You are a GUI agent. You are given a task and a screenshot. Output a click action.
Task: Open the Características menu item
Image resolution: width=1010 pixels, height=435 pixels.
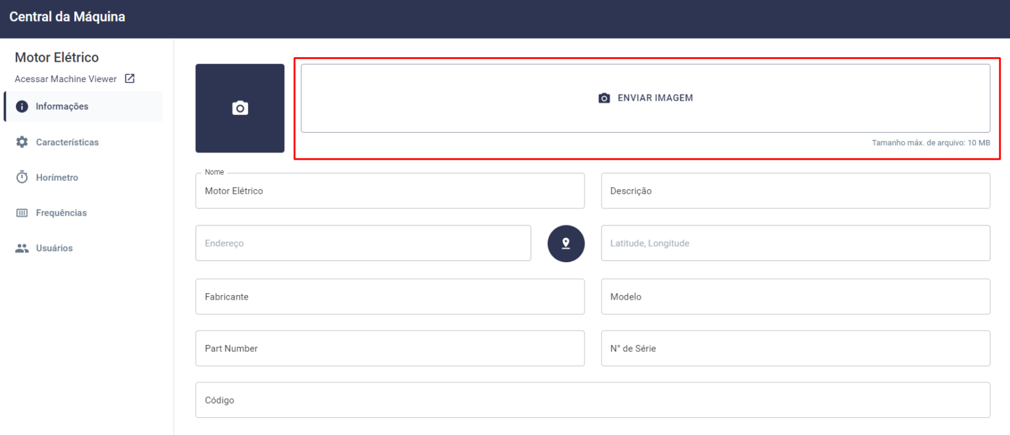click(x=67, y=142)
